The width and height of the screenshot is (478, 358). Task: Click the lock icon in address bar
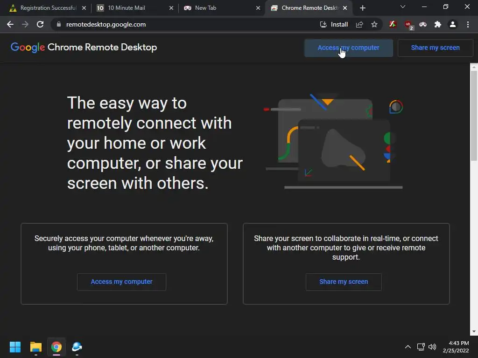(59, 24)
